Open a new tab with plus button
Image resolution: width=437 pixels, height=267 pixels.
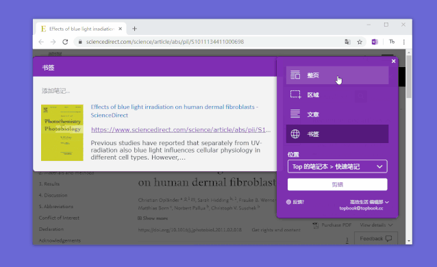click(x=134, y=29)
